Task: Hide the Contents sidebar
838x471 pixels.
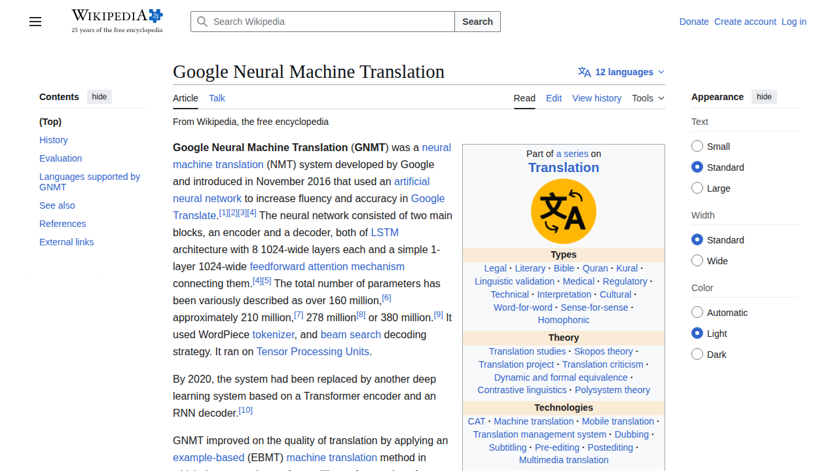Action: pos(100,97)
